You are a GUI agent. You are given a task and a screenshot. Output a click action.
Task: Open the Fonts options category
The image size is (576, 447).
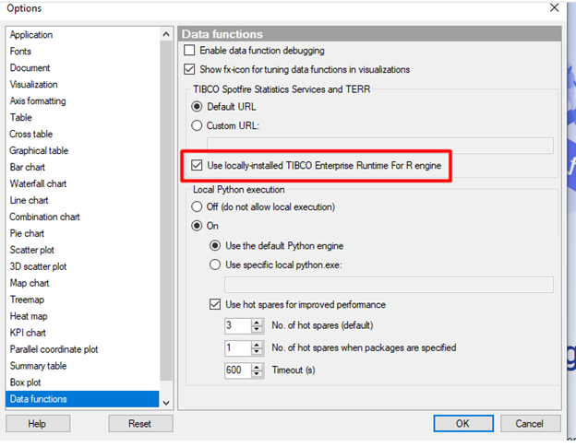tap(83, 52)
